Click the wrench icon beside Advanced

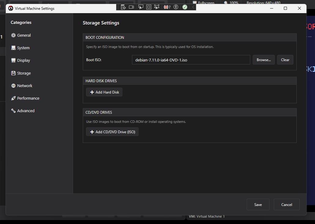(x=13, y=111)
